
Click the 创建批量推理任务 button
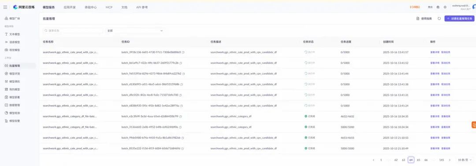click(460, 18)
